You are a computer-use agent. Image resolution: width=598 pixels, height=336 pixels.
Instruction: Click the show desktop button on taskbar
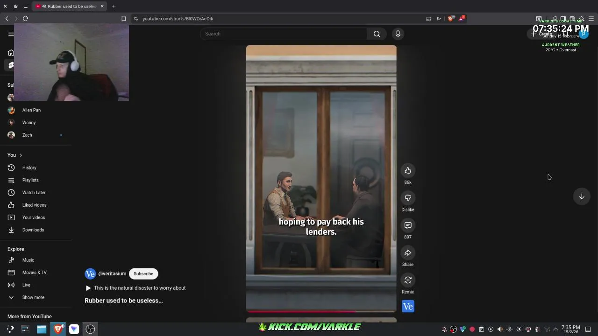click(588, 329)
